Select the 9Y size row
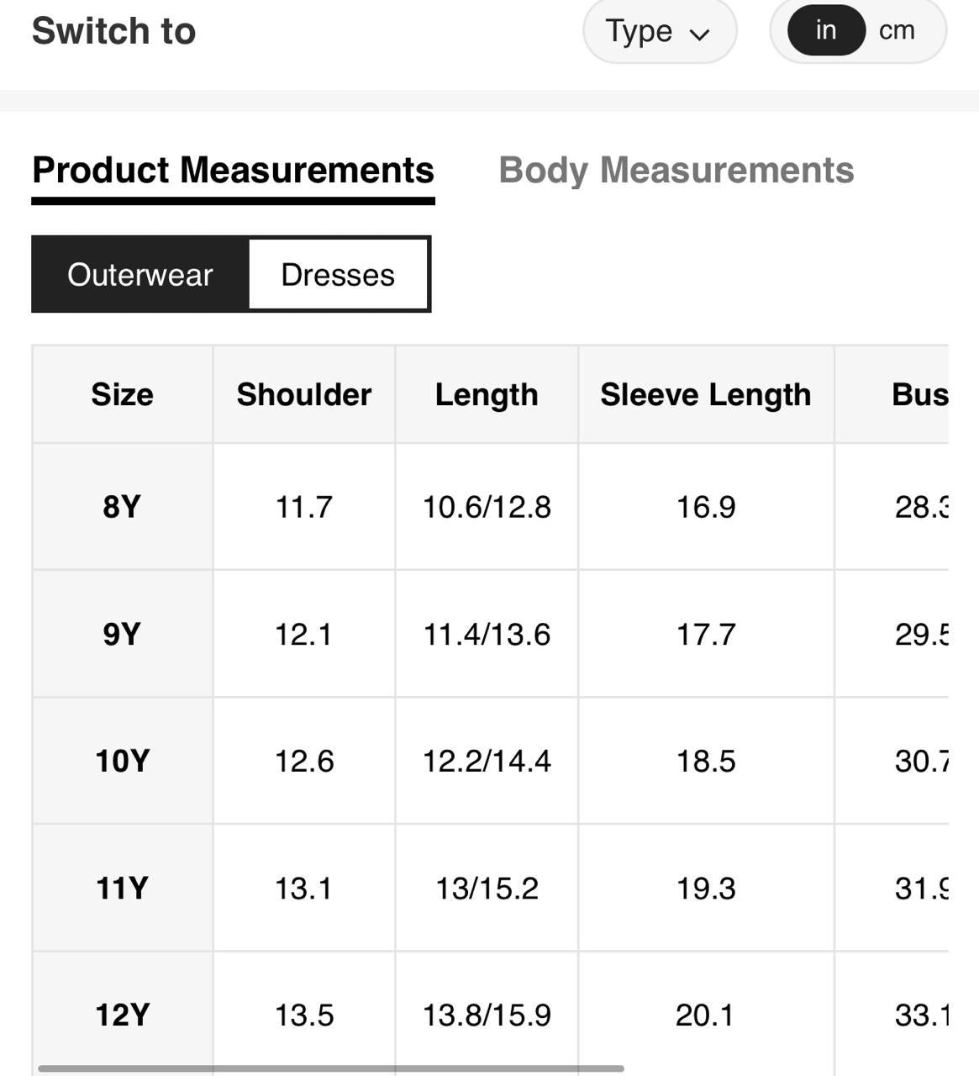This screenshot has height=1076, width=979. coord(123,634)
